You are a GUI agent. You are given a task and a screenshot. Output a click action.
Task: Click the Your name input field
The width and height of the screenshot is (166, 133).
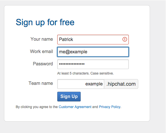tap(93, 40)
